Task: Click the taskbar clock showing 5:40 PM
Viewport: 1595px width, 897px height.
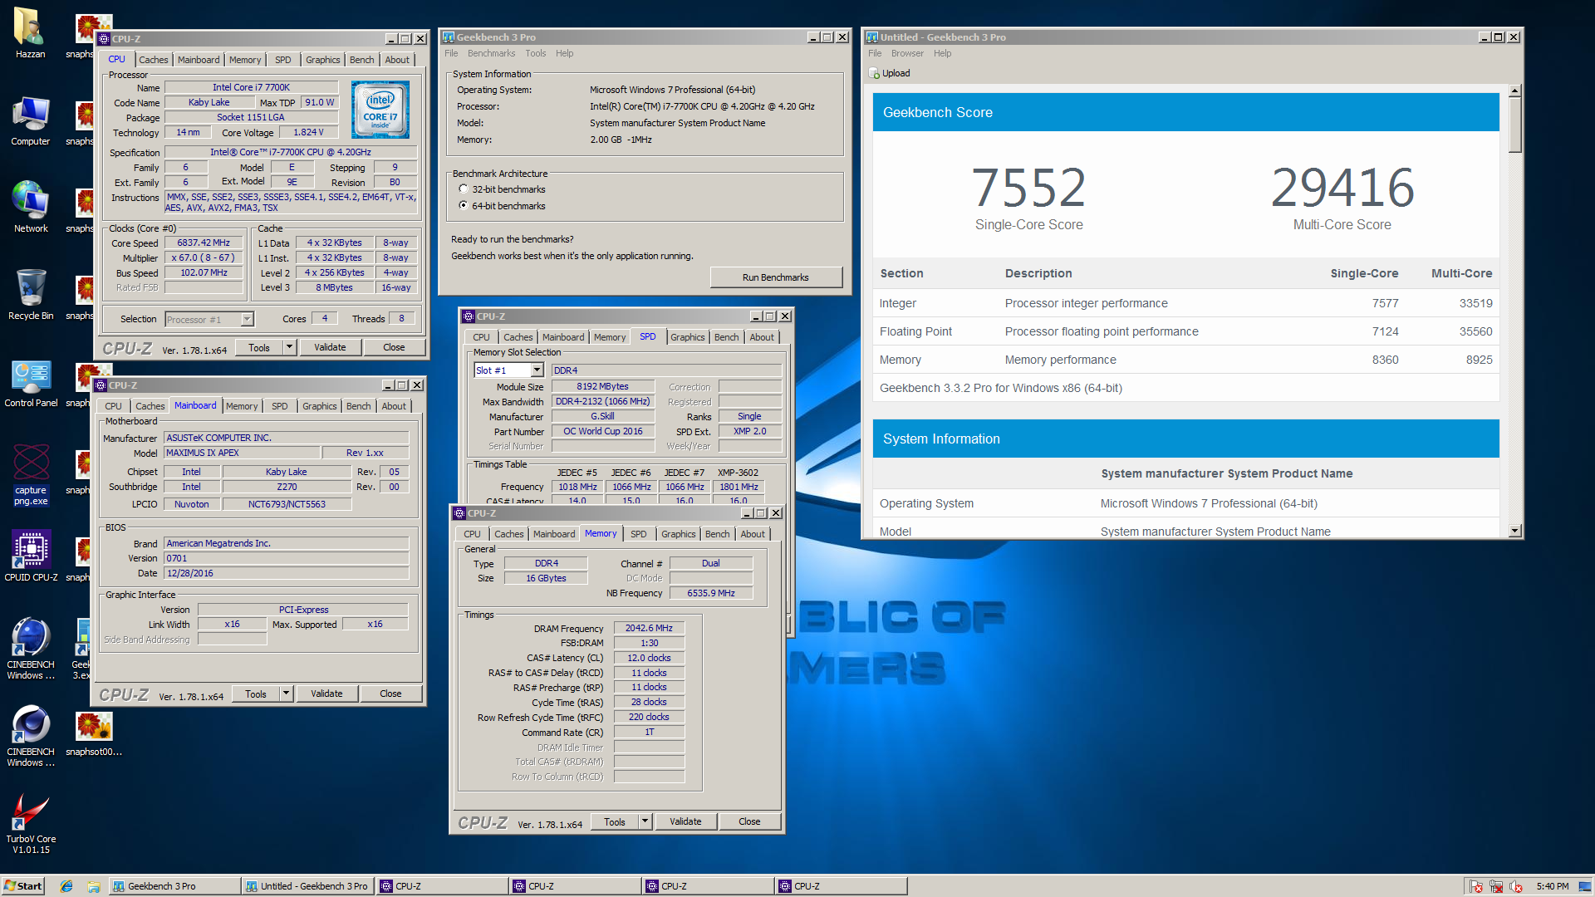Action: click(x=1552, y=886)
